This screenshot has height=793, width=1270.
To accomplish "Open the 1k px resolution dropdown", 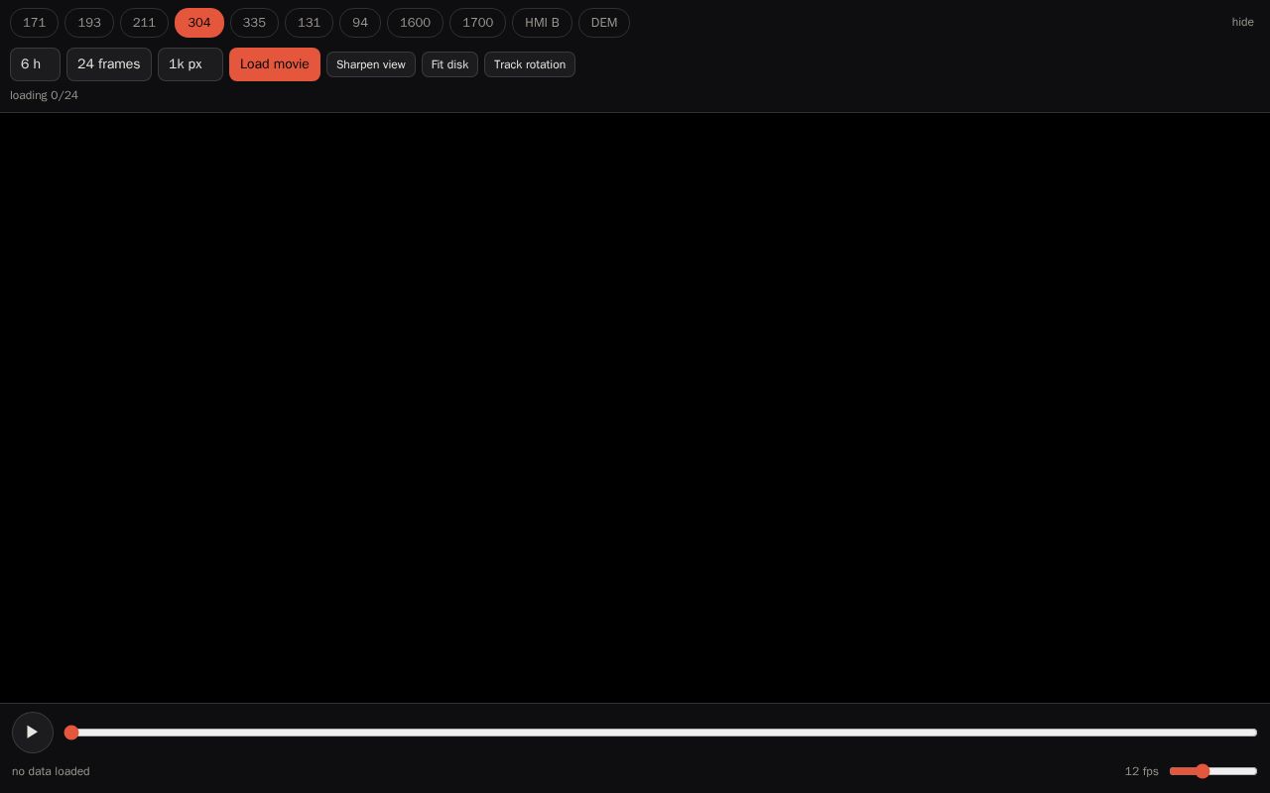I will click(x=190, y=64).
